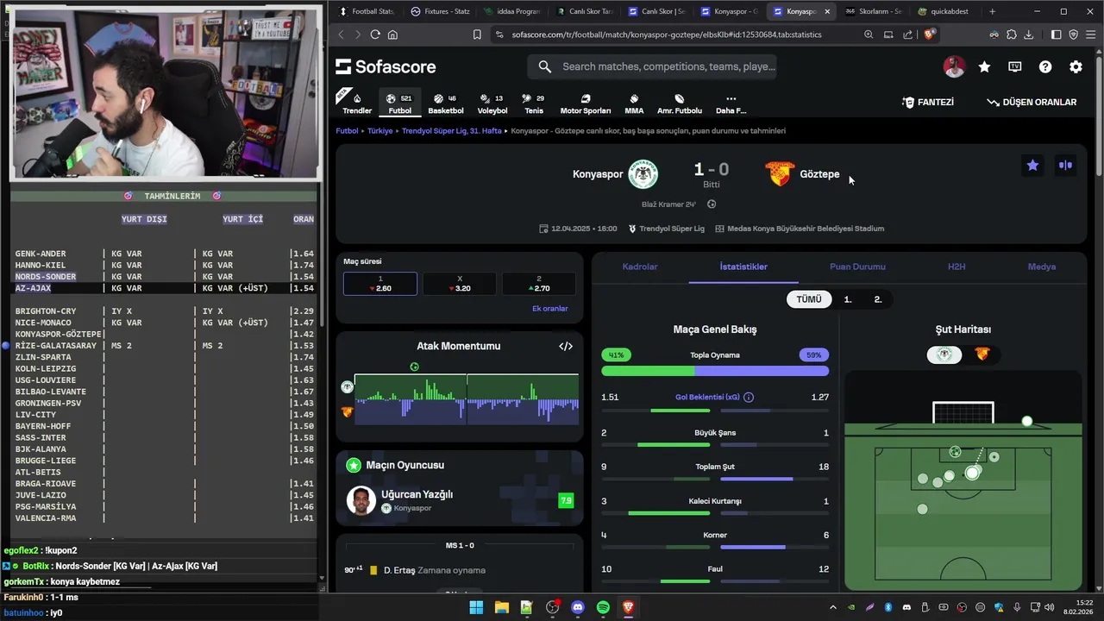The width and height of the screenshot is (1104, 621).
Task: Expand Daha Fazla sports menu
Action: coord(731,103)
